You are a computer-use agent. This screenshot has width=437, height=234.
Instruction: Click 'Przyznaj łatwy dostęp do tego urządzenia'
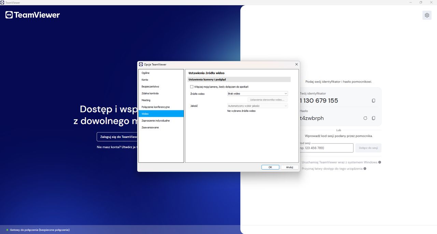332,169
